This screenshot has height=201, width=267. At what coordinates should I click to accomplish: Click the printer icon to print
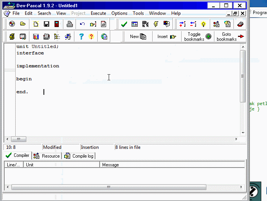pos(70,24)
